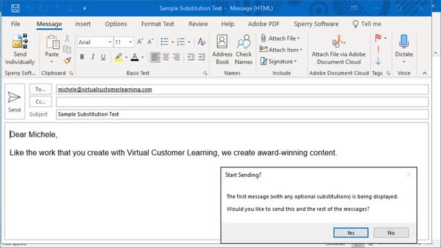Viewport: 441px width, 248px height.
Task: Open Basic Text dialog launcher
Action: click(x=205, y=73)
